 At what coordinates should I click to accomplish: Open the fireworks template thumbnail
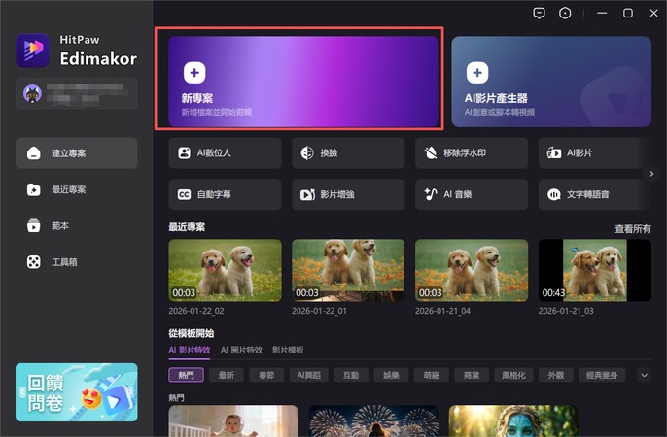(373, 420)
